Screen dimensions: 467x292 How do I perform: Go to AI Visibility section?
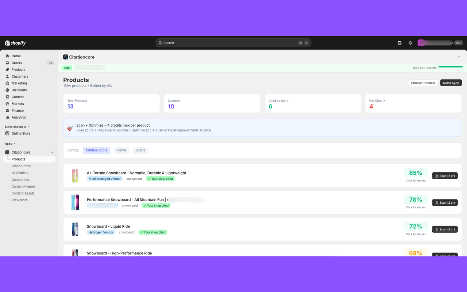coord(20,173)
